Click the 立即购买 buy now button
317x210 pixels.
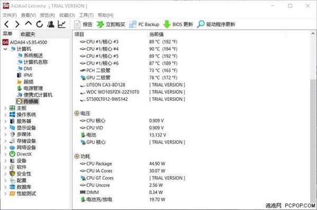coord(110,24)
